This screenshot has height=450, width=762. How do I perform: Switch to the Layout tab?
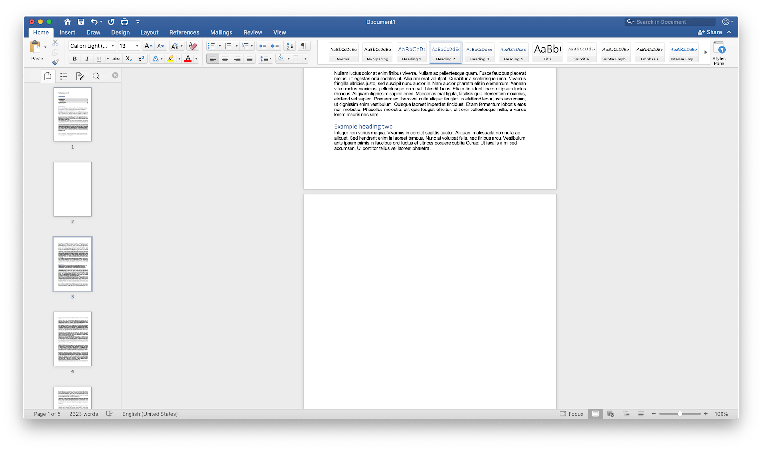coord(150,33)
